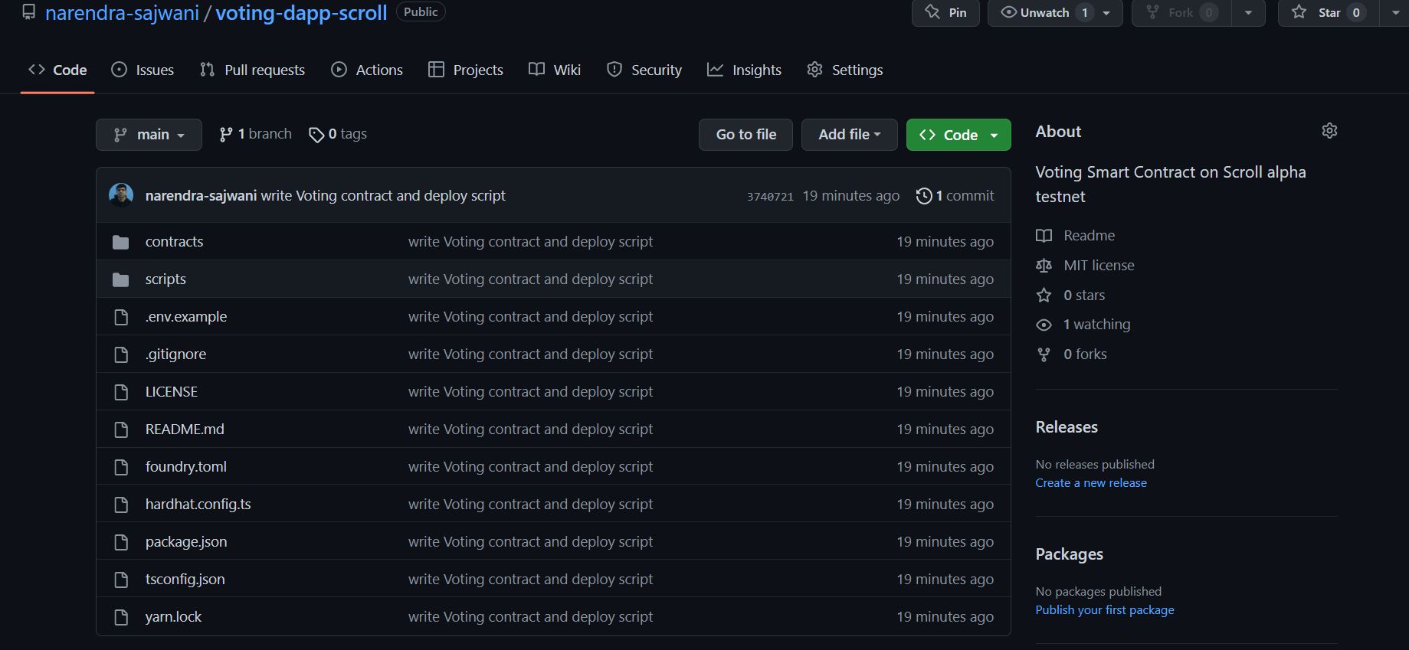The height and width of the screenshot is (650, 1409).
Task: View 0 stars link
Action: coord(1070,295)
